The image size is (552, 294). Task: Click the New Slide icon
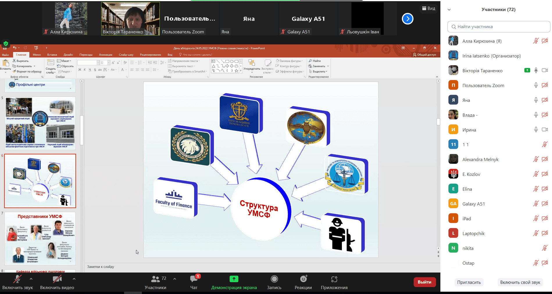(x=51, y=62)
